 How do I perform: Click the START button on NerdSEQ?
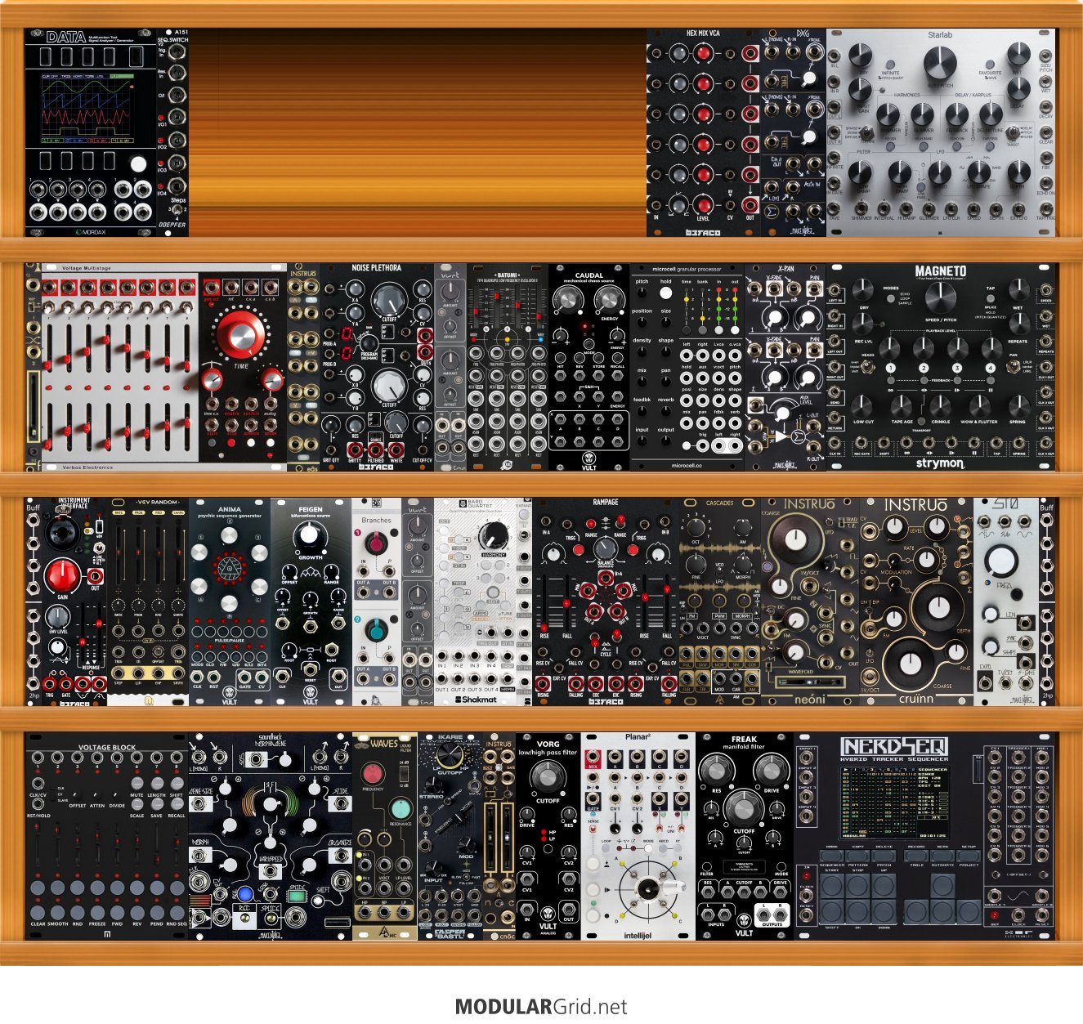[832, 885]
